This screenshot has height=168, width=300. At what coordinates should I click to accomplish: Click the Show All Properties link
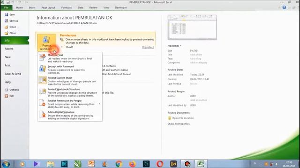click(179, 124)
